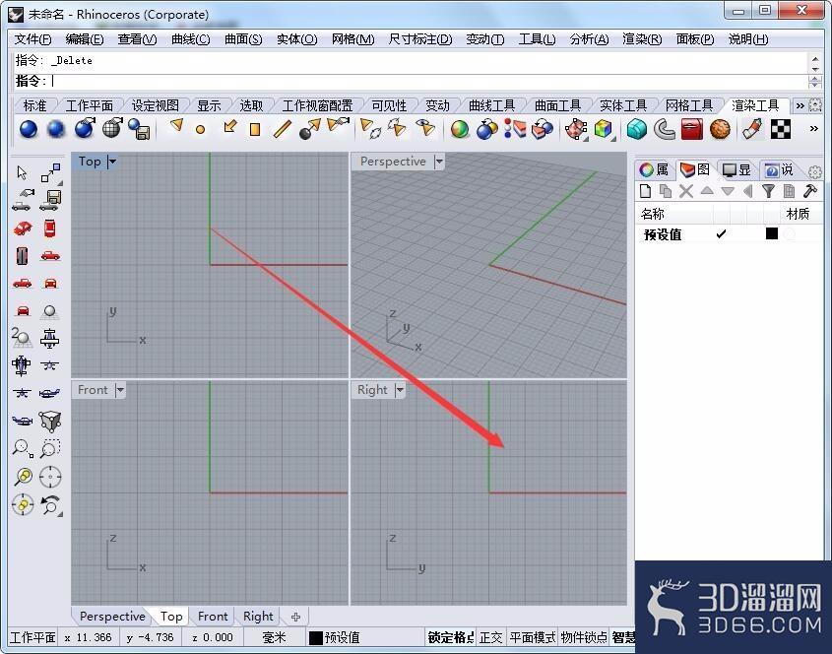Click the save render window icon
The height and width of the screenshot is (654, 832).
point(139,129)
